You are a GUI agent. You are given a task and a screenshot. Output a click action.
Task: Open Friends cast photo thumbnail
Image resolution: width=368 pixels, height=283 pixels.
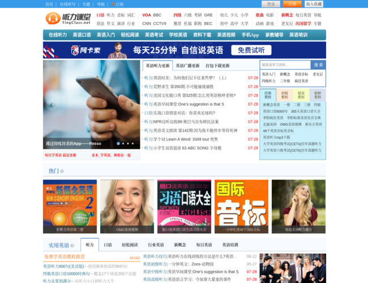(x=293, y=268)
